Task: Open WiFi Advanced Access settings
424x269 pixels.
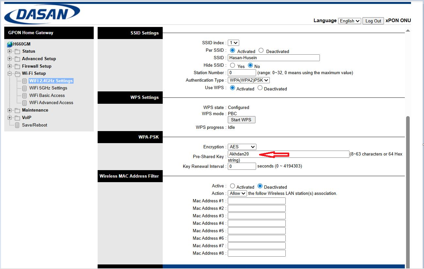Action: [x=50, y=102]
